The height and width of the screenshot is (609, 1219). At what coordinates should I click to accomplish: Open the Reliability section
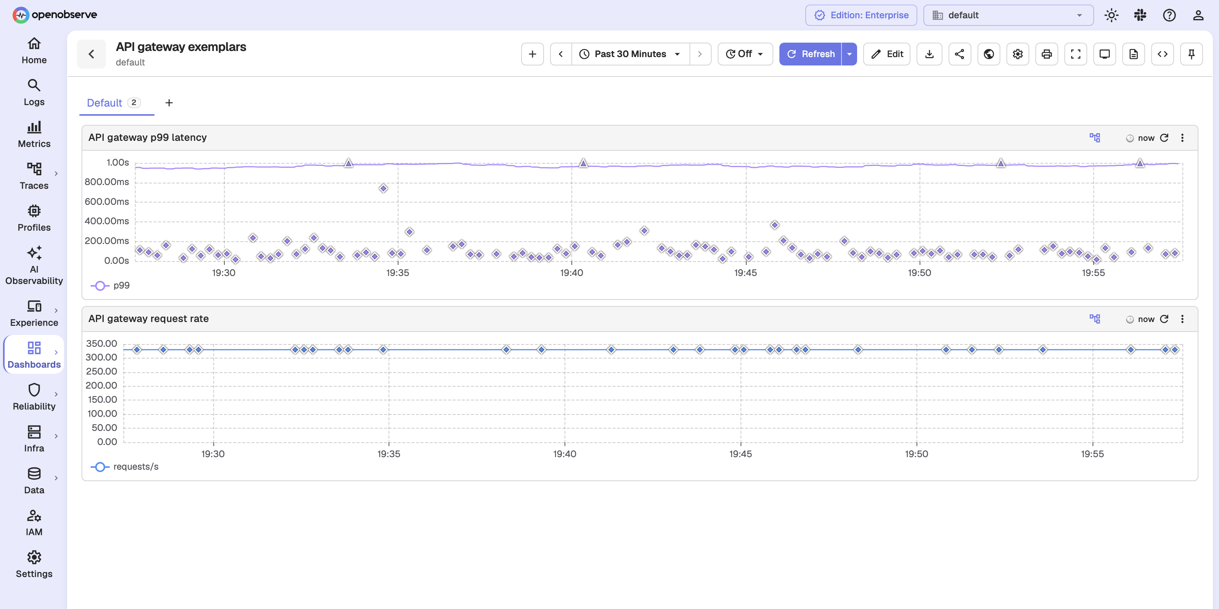34,397
